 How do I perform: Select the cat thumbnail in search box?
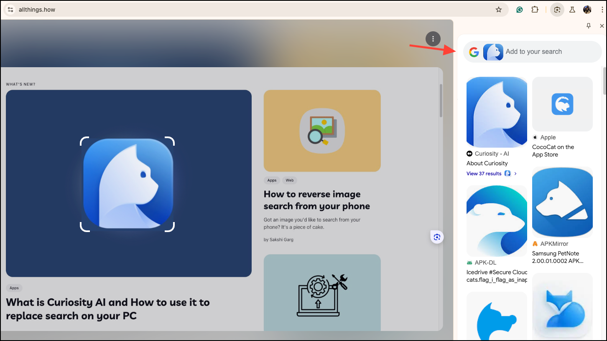(493, 52)
